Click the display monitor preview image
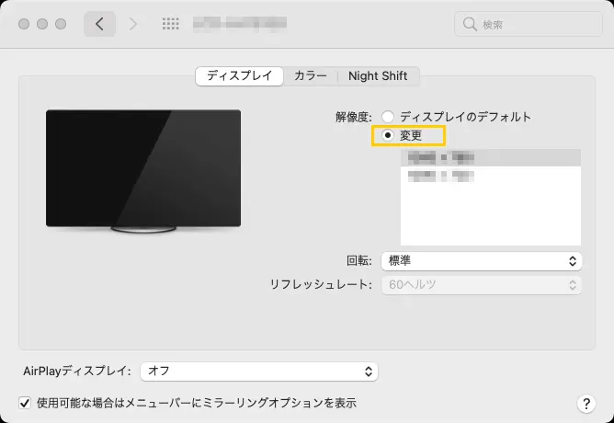This screenshot has width=614, height=423. 143,169
